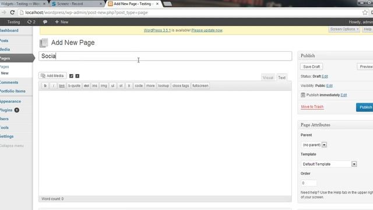The image size is (373, 210).
Task: Open Users in the admin sidebar
Action: 4,119
